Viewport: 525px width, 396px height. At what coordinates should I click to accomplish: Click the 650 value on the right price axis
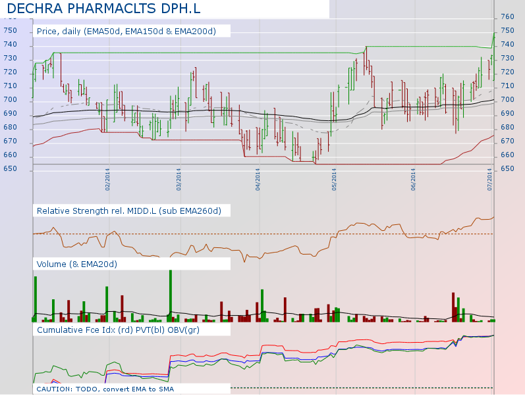point(507,169)
